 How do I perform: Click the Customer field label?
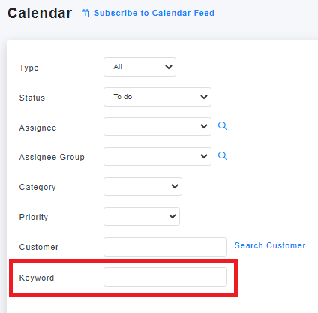pos(39,247)
